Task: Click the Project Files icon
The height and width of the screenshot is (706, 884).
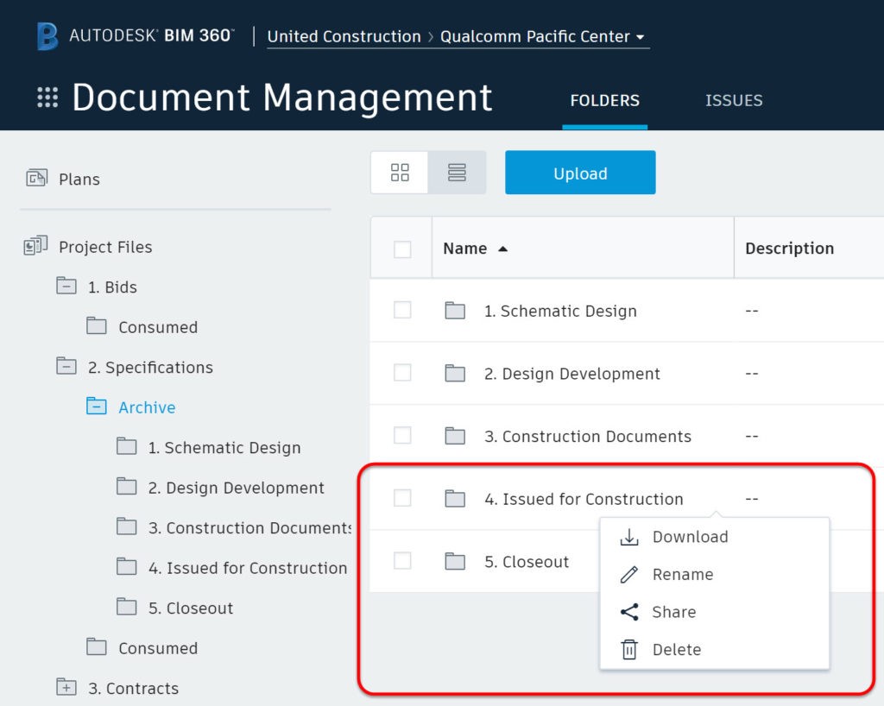Action: [x=35, y=246]
